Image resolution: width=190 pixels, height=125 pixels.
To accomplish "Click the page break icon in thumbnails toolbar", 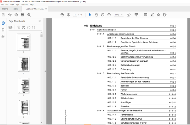I will (24, 27).
